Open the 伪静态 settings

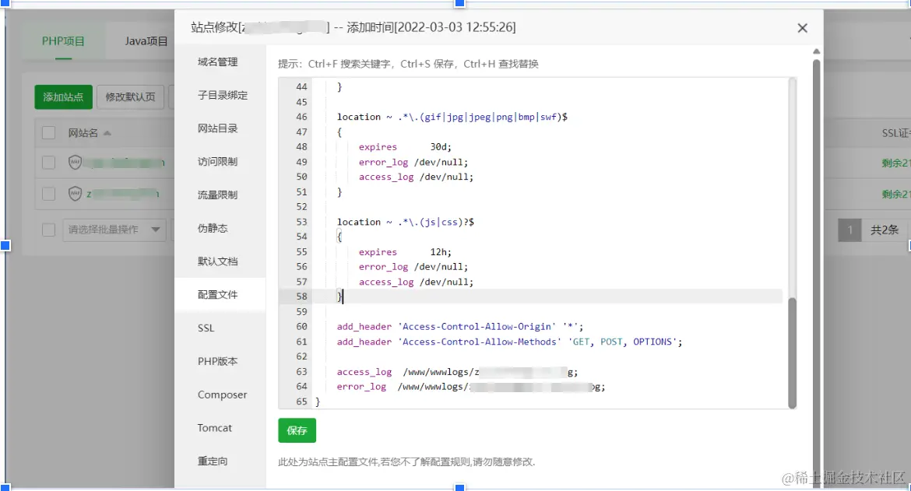point(213,228)
